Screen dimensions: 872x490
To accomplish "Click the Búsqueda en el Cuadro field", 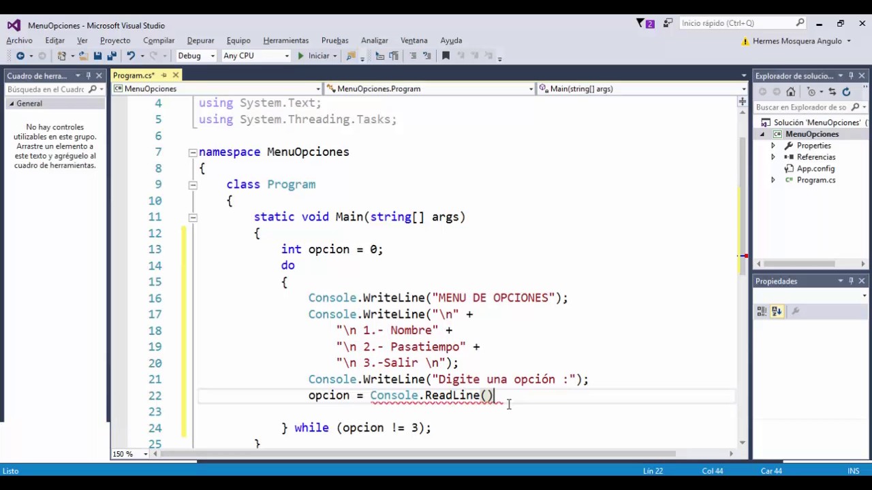I will coord(46,89).
